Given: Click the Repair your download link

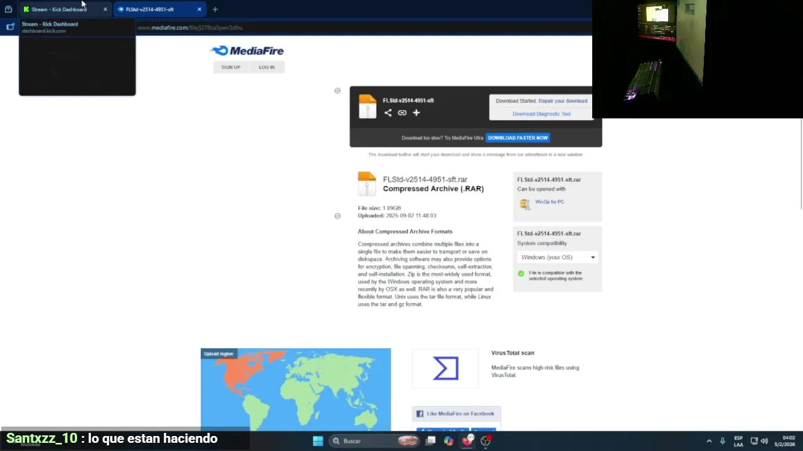Looking at the screenshot, I should [563, 101].
